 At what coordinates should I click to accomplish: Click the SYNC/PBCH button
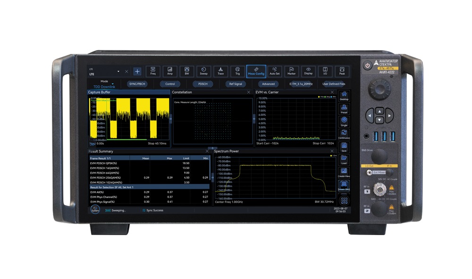[137, 84]
